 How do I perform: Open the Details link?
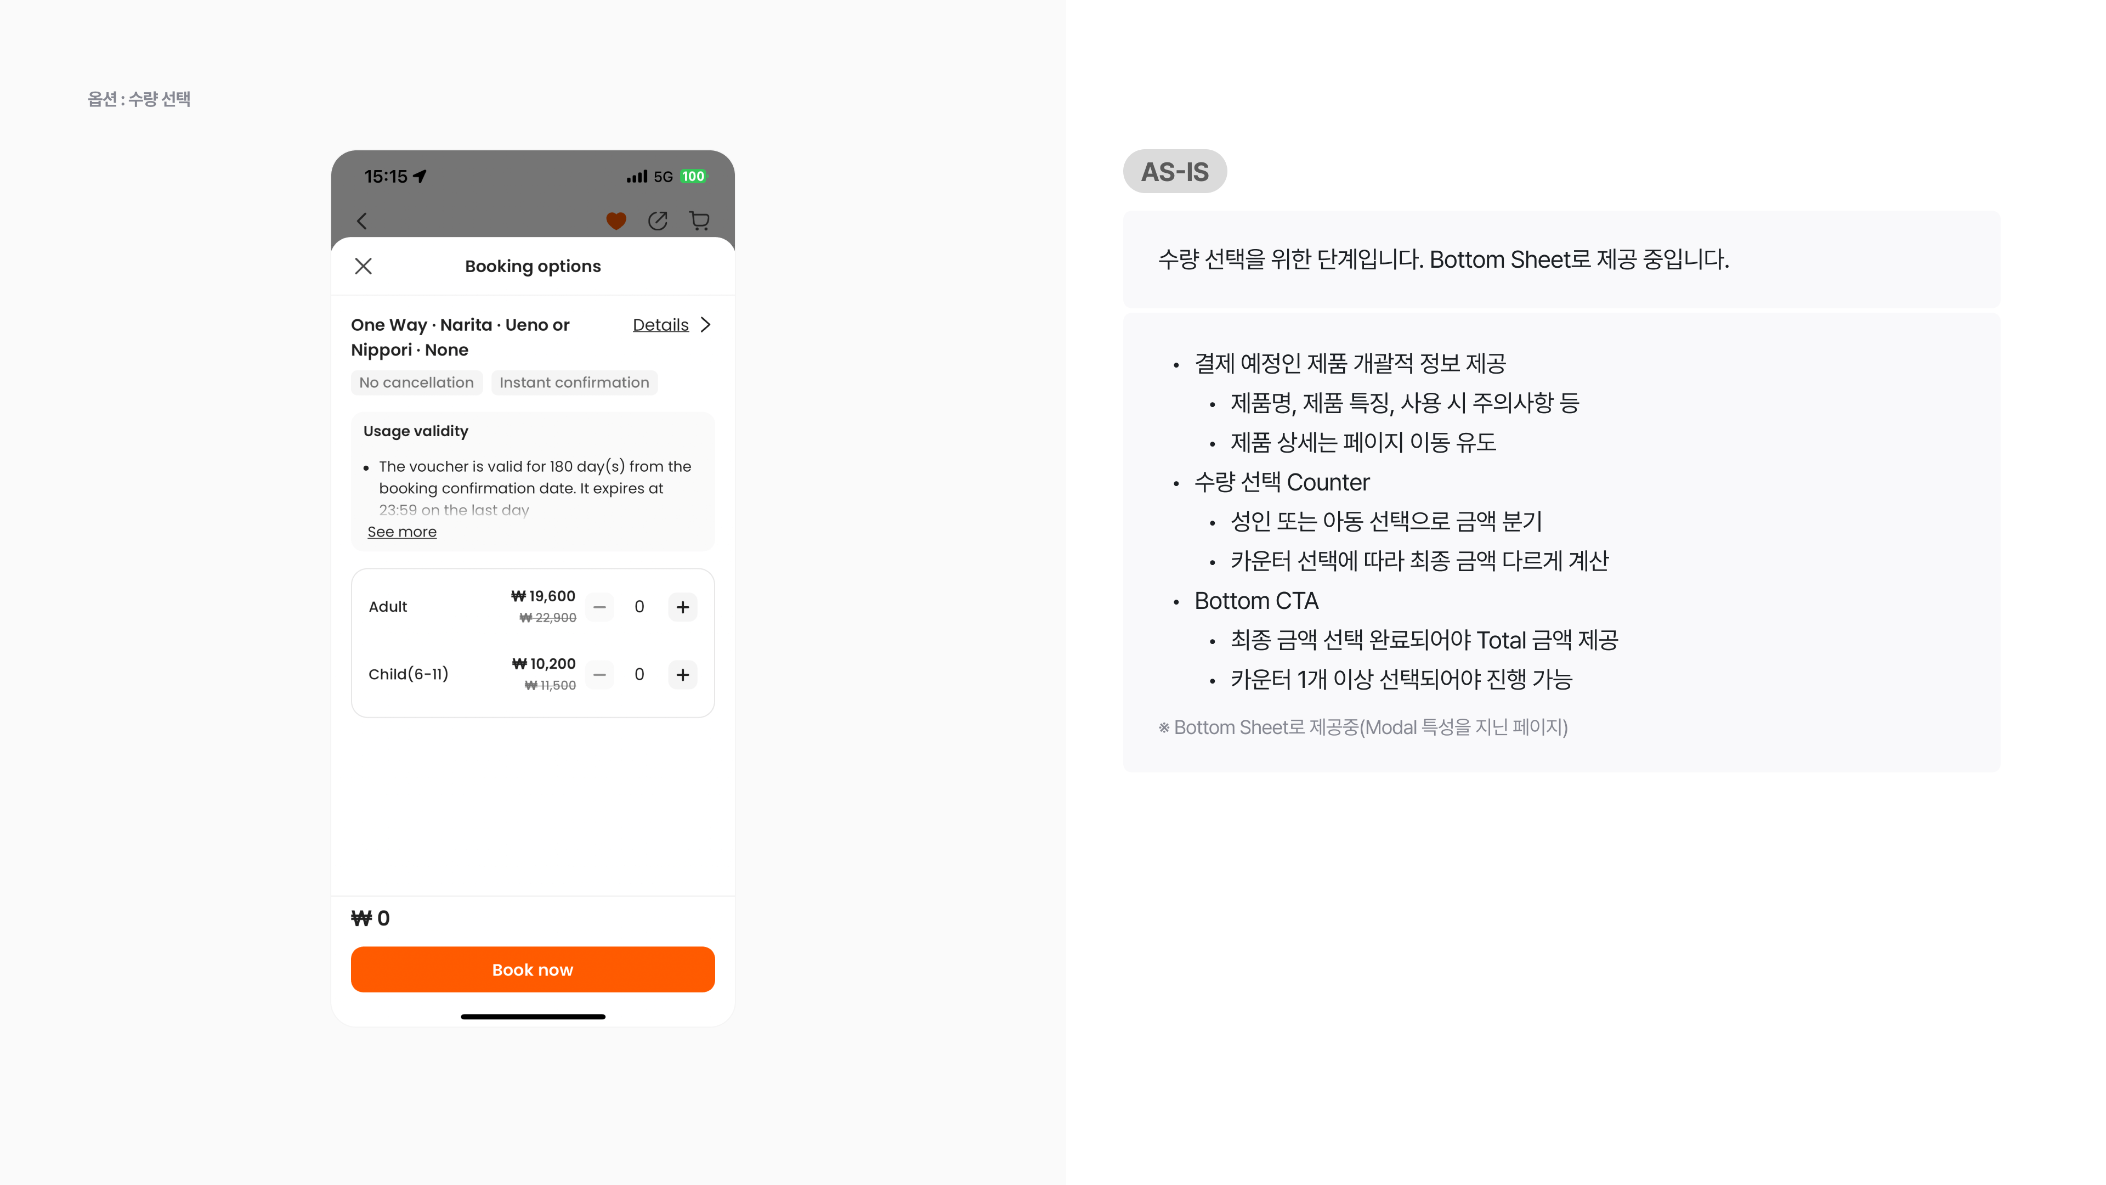click(x=660, y=325)
